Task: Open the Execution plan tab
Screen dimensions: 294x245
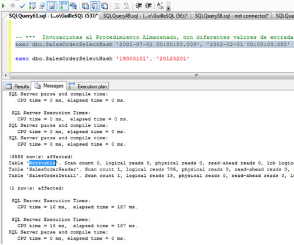Action: click(88, 86)
